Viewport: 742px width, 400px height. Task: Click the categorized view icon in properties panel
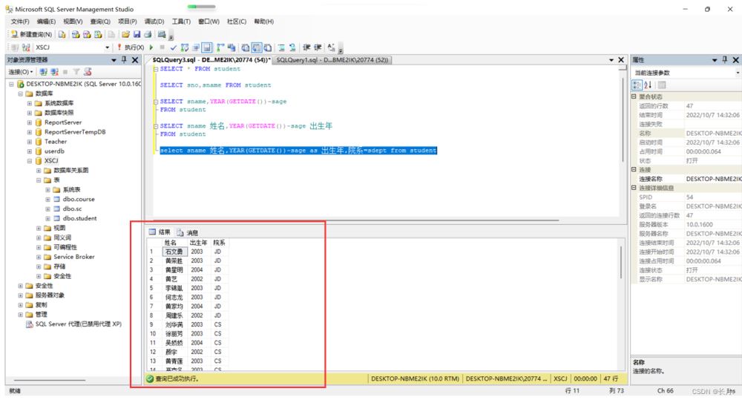(637, 85)
